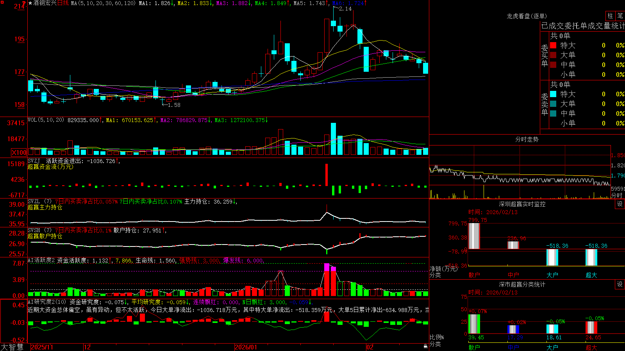The height and width of the screenshot is (351, 625).
Task: Click the tallest cyan volume bar
Action: (333, 139)
